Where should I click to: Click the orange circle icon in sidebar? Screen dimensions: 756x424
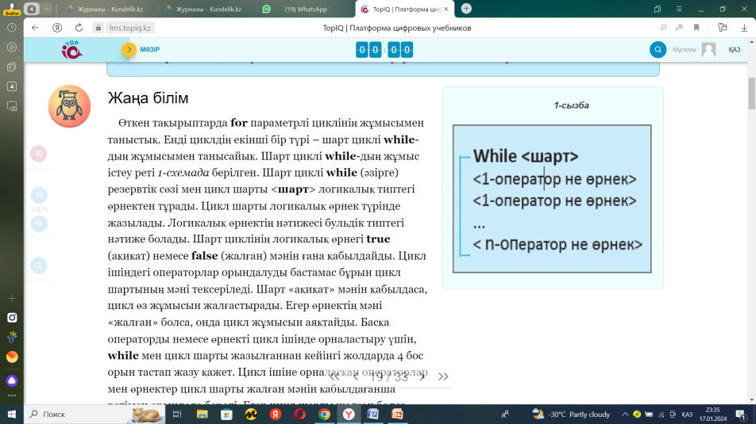(x=12, y=357)
